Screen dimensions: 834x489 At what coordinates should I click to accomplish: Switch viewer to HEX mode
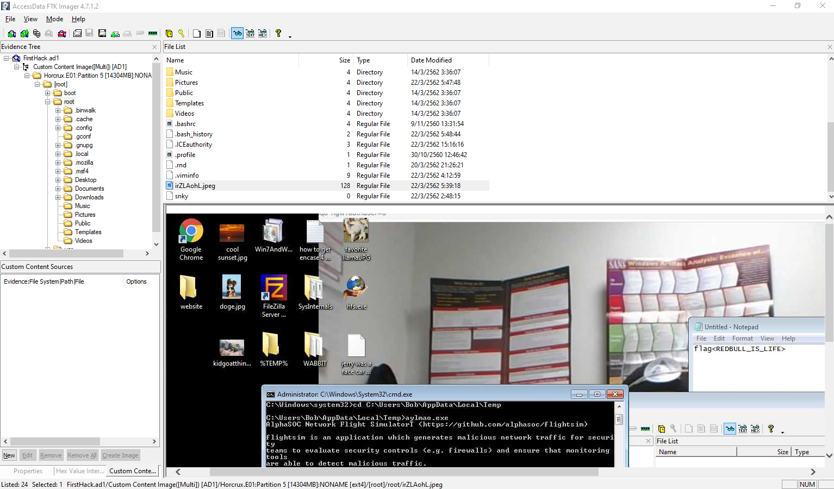(263, 34)
